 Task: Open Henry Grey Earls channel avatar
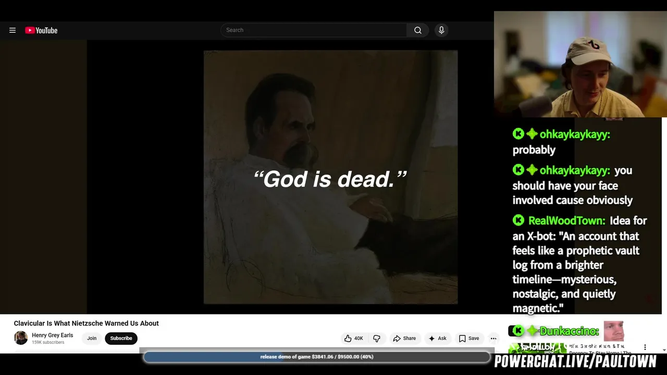click(x=21, y=338)
